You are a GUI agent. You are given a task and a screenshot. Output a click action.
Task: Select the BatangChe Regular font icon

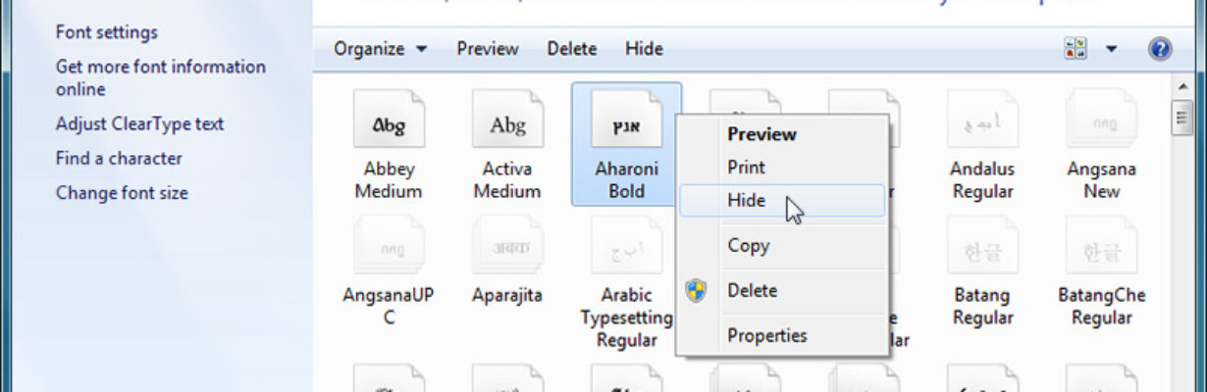tap(1102, 247)
